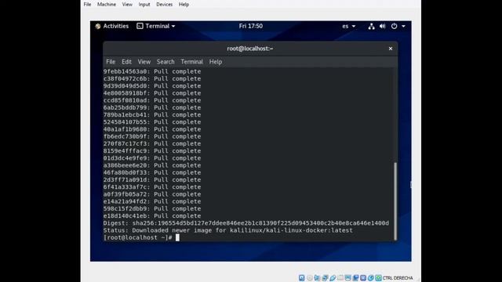Open the Fri 17:50 clock calendar
The image size is (502, 282).
(251, 26)
